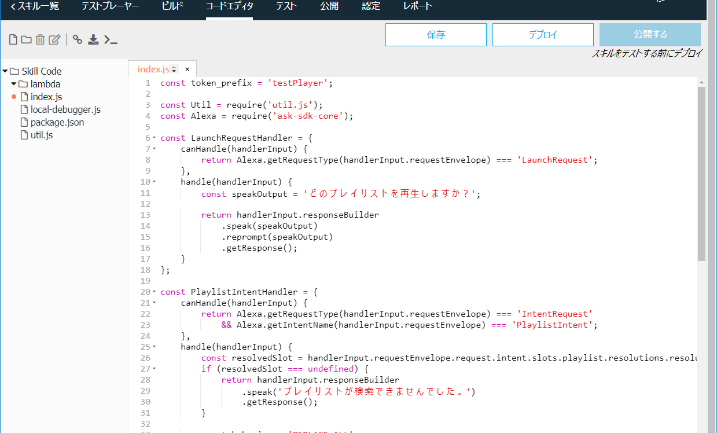
Task: Click PlaylistIntentHandler on line 20
Action: 244,292
